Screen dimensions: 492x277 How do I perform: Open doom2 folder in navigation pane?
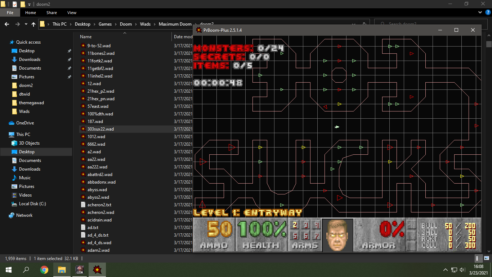[26, 85]
